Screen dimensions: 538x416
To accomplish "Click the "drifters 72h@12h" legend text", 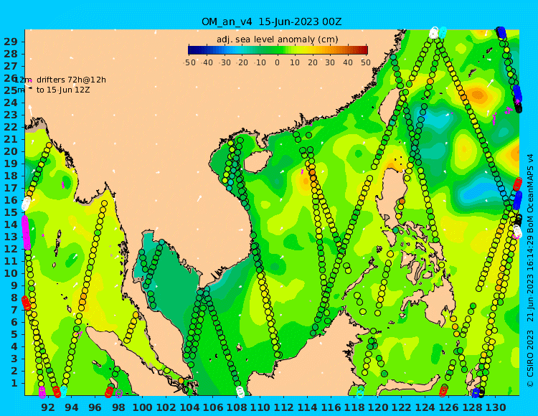I will (x=71, y=80).
